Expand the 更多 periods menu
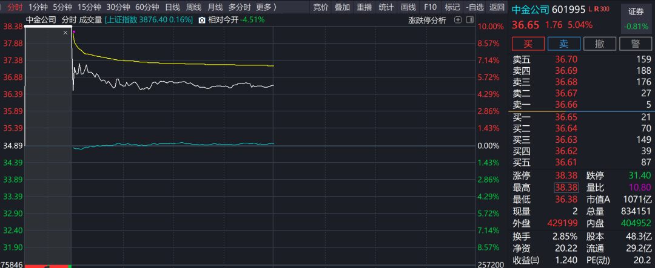The height and width of the screenshot is (268, 655). click(x=266, y=7)
